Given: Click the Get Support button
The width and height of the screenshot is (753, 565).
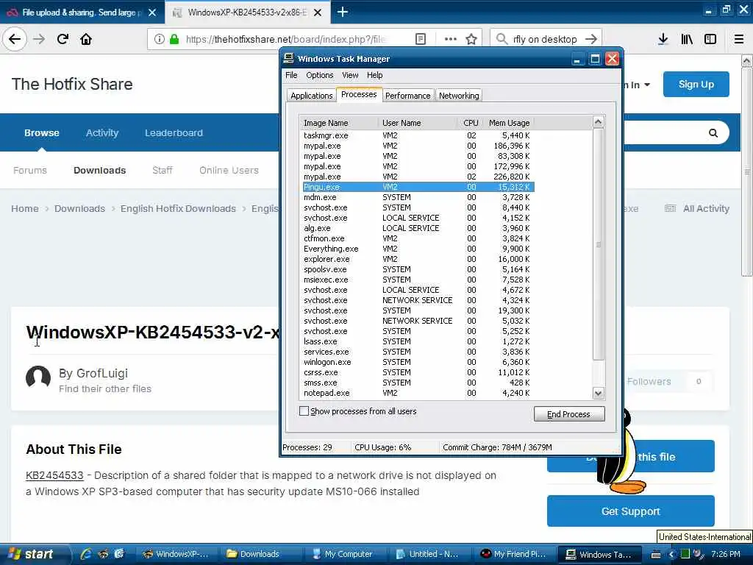Looking at the screenshot, I should pos(630,511).
